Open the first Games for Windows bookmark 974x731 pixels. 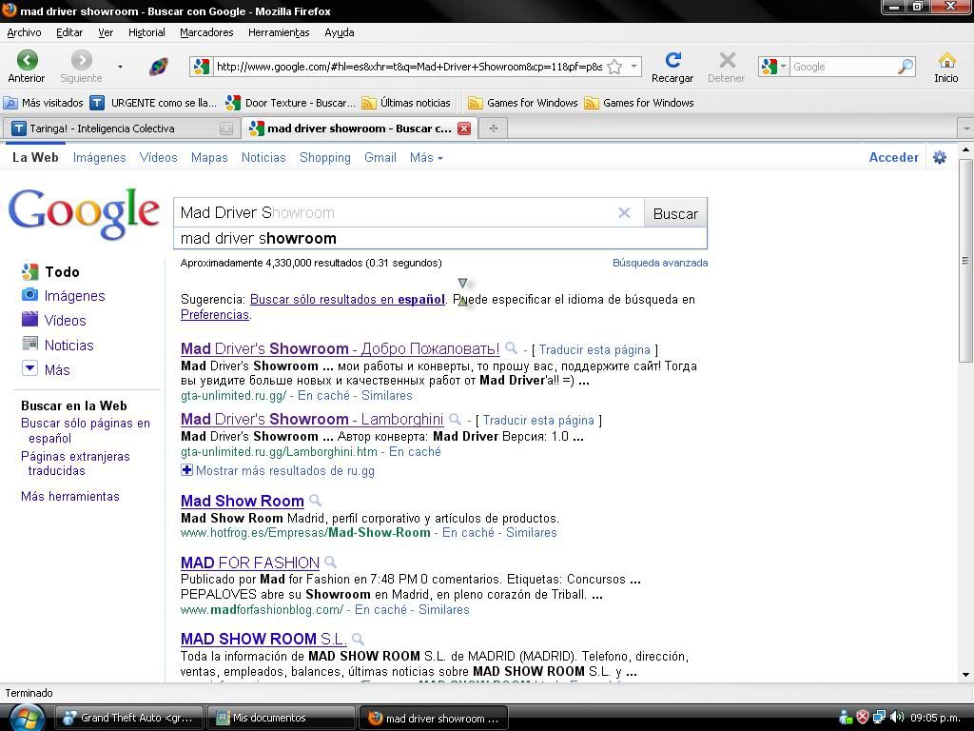523,103
